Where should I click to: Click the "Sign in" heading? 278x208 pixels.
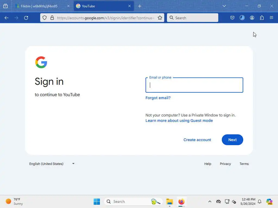[x=49, y=82]
